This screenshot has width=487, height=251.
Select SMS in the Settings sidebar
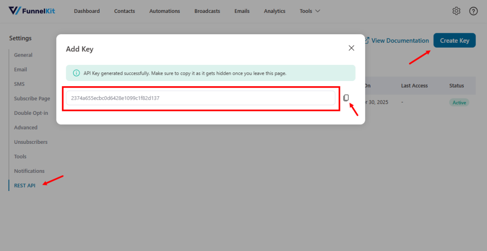tap(19, 84)
